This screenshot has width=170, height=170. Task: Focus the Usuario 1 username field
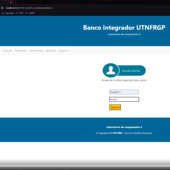(x=124, y=92)
